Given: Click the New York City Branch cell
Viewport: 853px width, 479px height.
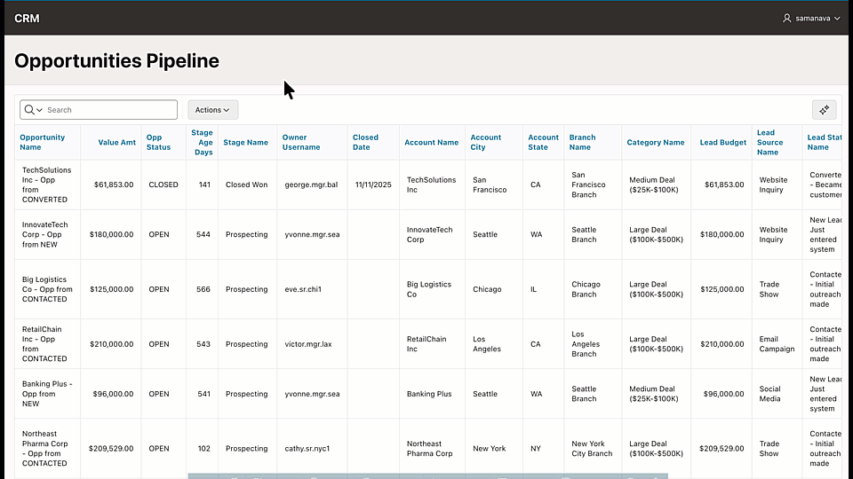Looking at the screenshot, I should [x=592, y=449].
